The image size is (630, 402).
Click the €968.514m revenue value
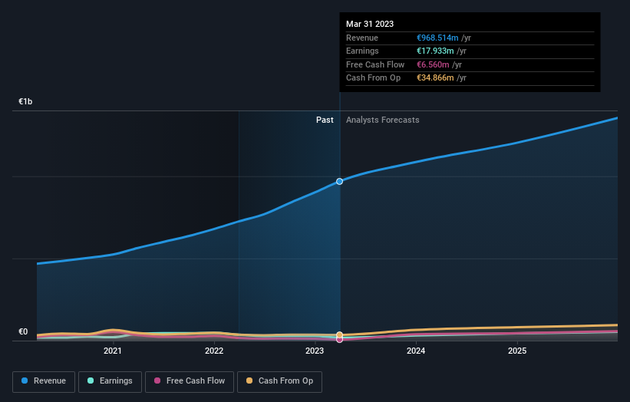click(x=437, y=38)
